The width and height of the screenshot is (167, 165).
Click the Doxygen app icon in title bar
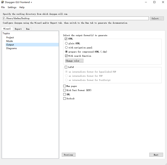tap(2, 2)
